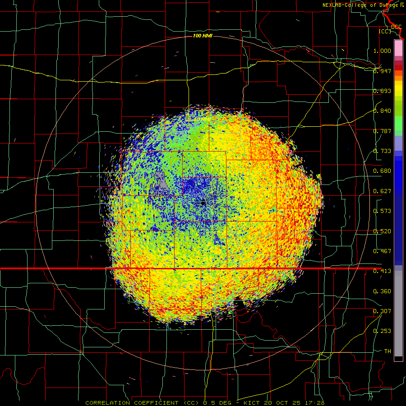Click the NEXLAB-College of DuPage credit text
406x406 pixels.
tap(363, 5)
